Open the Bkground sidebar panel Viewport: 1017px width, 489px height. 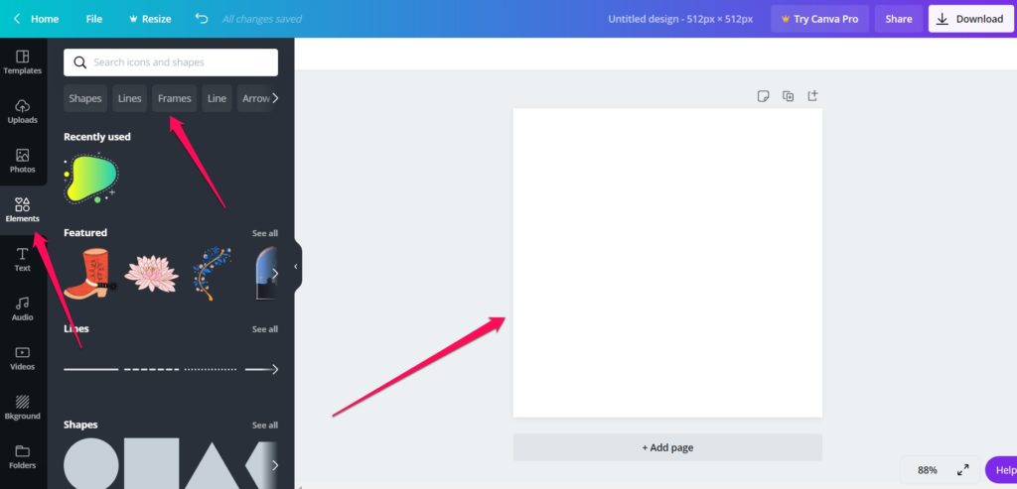point(23,408)
